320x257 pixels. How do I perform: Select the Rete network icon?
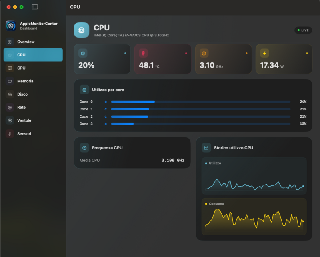[x=10, y=107]
